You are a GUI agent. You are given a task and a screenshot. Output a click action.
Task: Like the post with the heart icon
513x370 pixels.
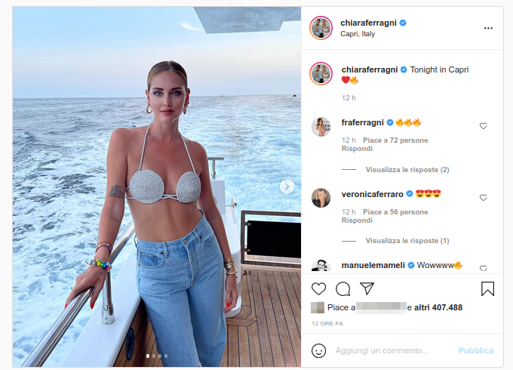[x=318, y=288]
